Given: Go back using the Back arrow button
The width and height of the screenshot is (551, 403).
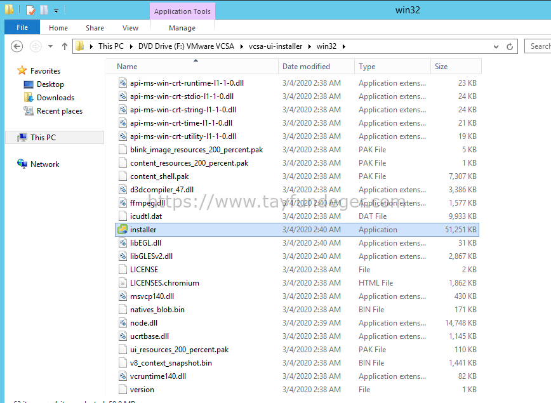Looking at the screenshot, I should point(17,46).
